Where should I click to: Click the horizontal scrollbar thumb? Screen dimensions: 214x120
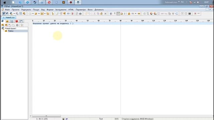click(x=46, y=116)
